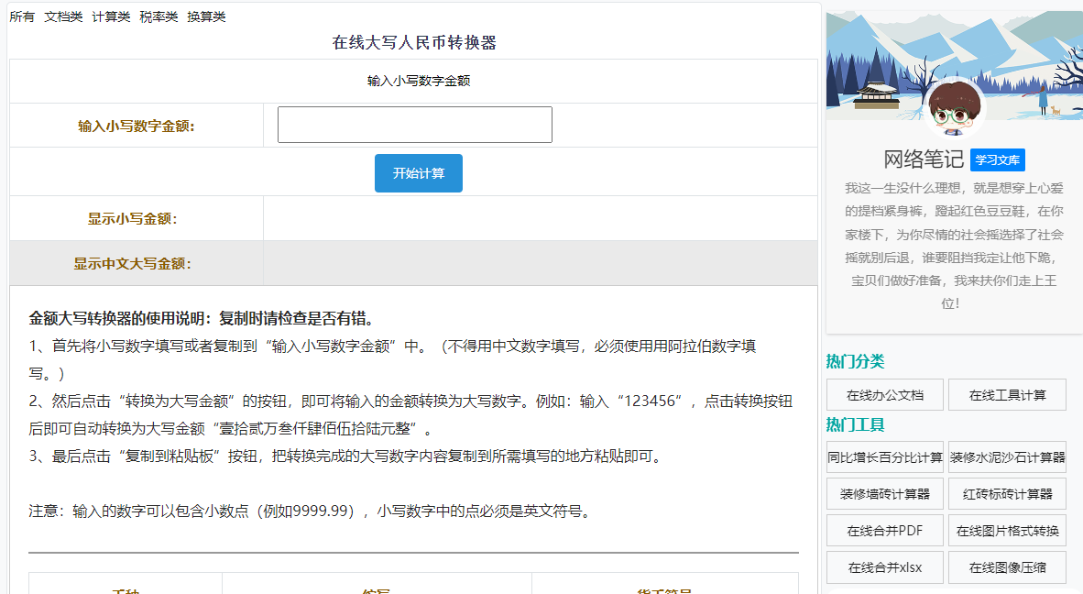
Task: Open the 装修墙砖计算器 tool
Action: pyautogui.click(x=885, y=494)
